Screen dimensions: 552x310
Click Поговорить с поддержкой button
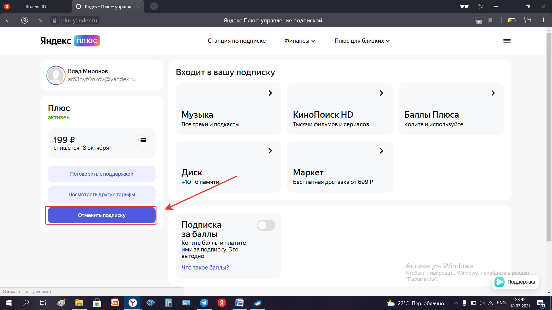tap(101, 174)
